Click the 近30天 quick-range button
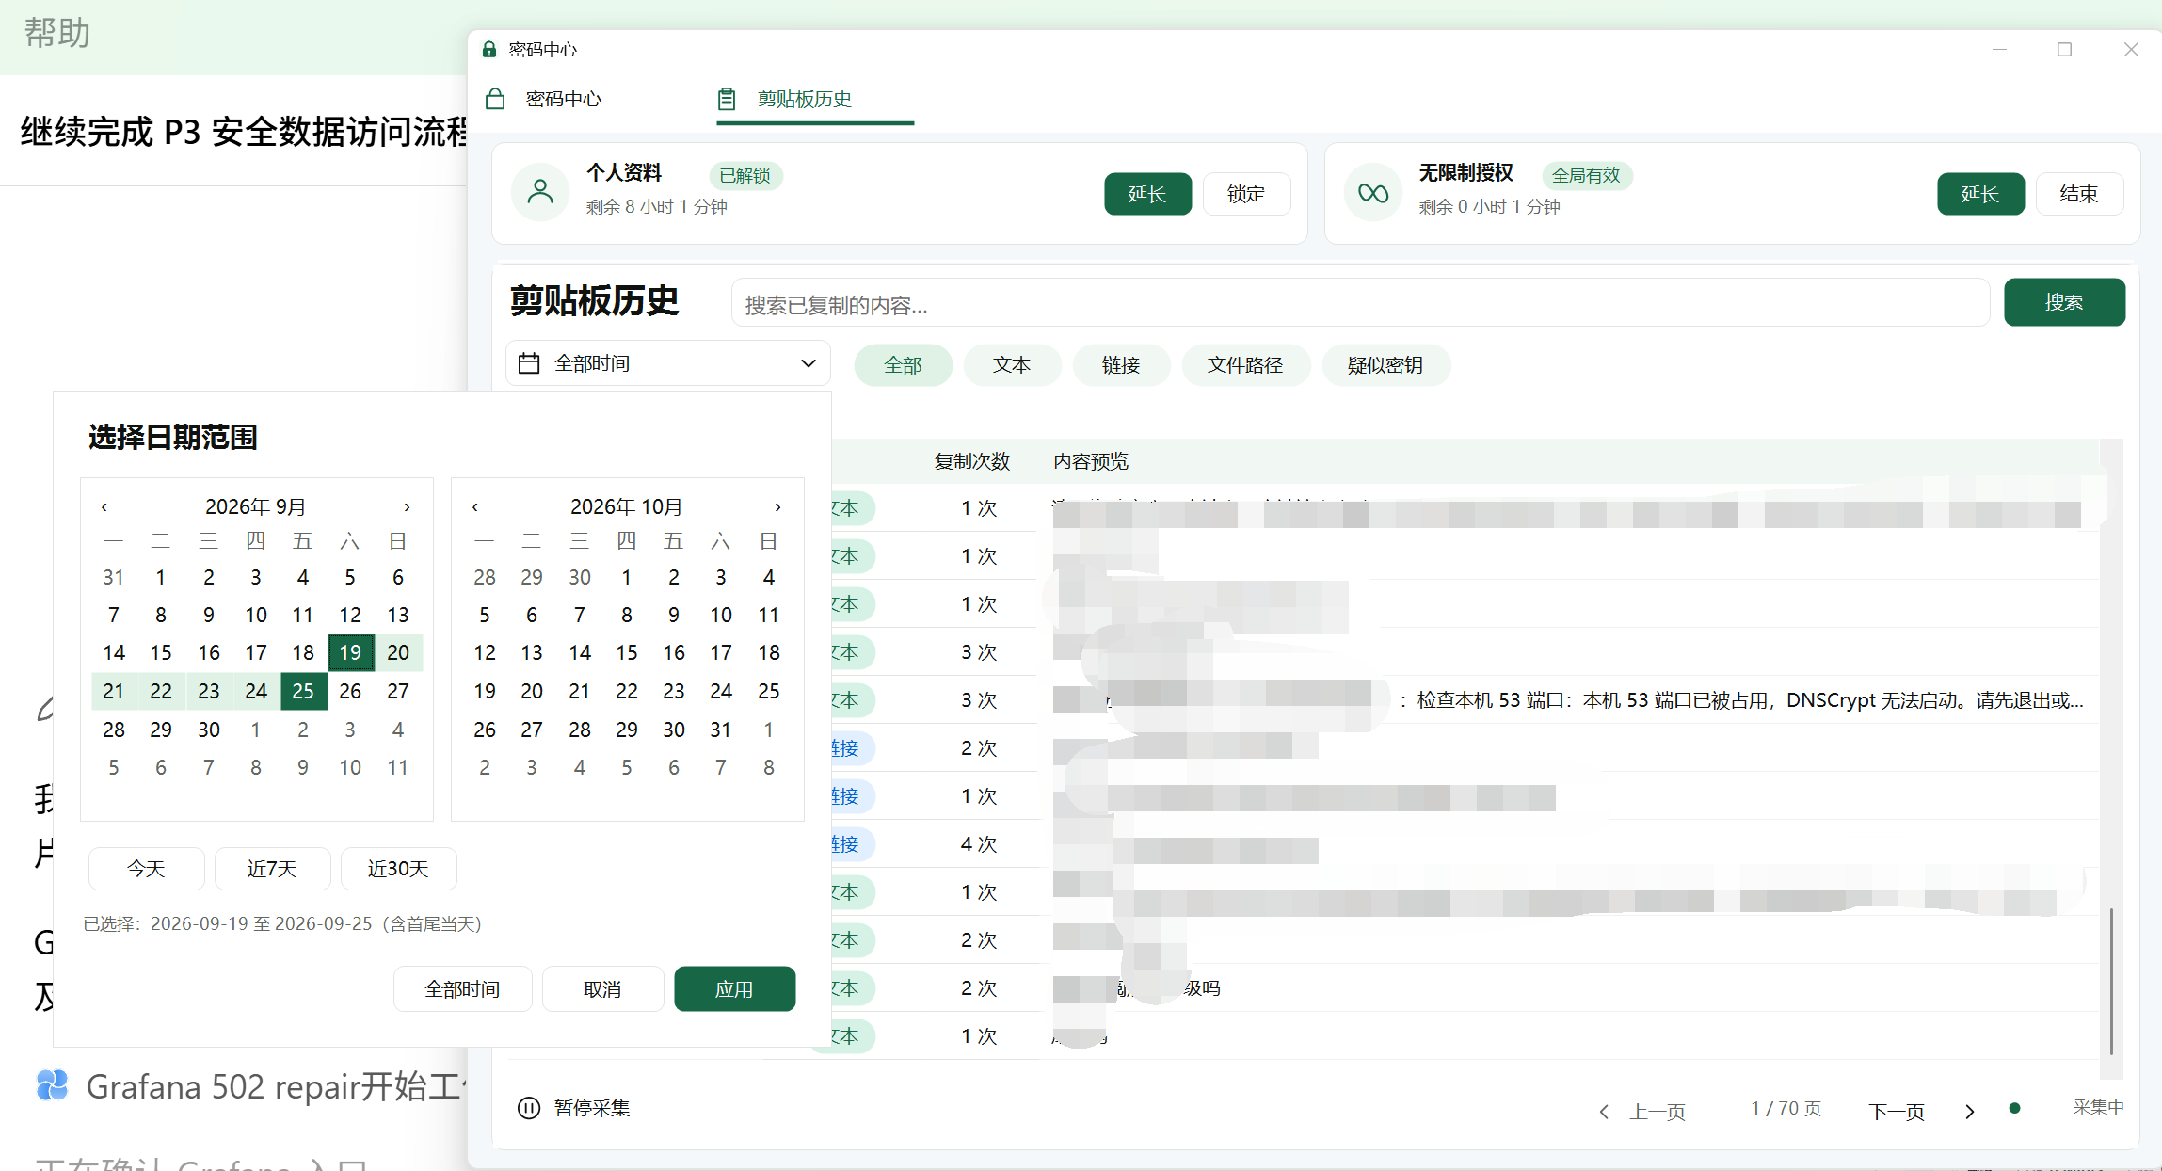Screen dimensions: 2162x1171 [x=398, y=869]
